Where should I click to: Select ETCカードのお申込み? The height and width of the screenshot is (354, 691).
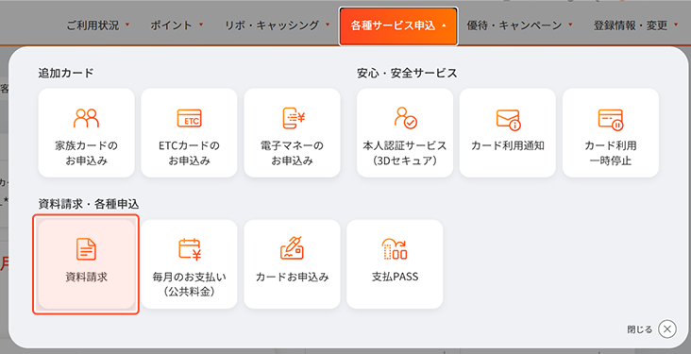(189, 133)
